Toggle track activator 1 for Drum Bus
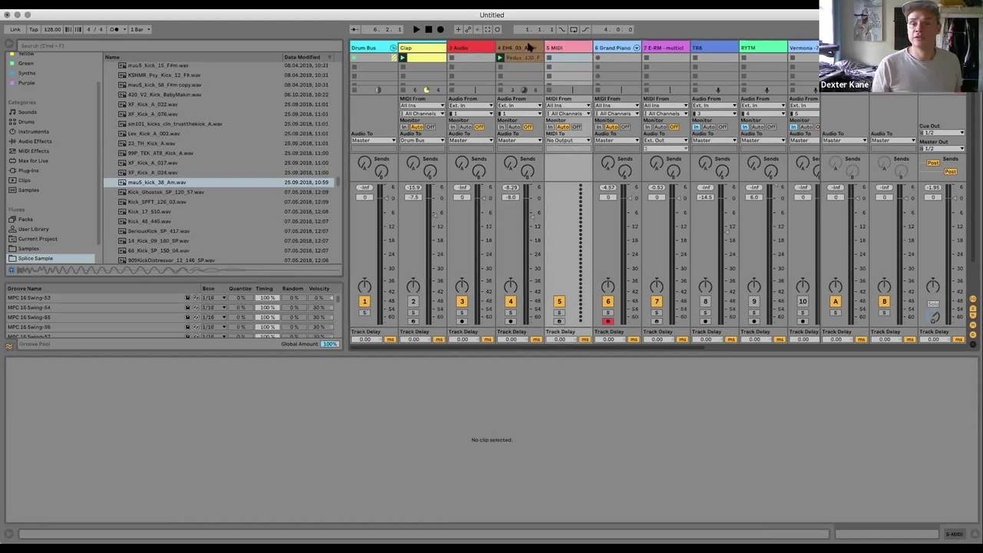 tap(364, 302)
